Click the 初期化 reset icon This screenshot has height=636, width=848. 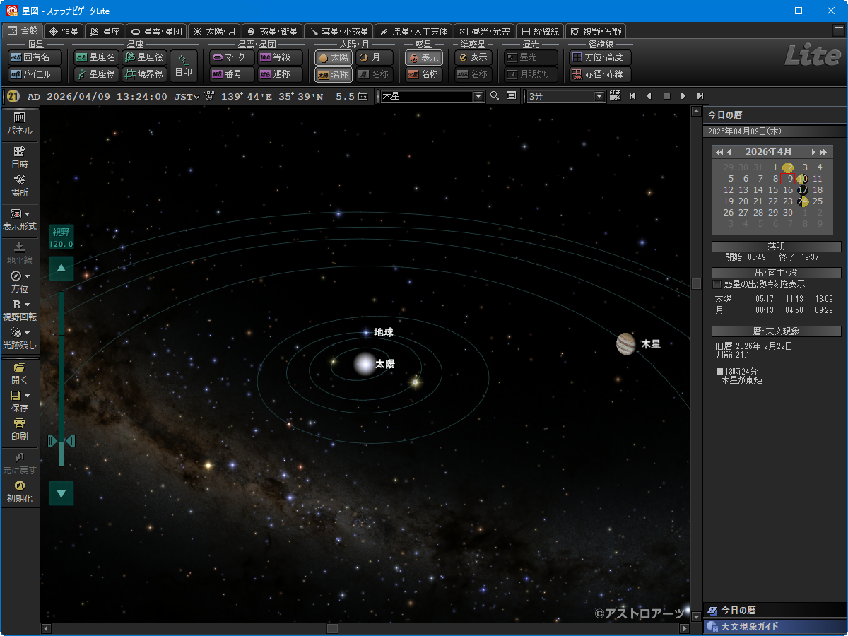pyautogui.click(x=20, y=491)
